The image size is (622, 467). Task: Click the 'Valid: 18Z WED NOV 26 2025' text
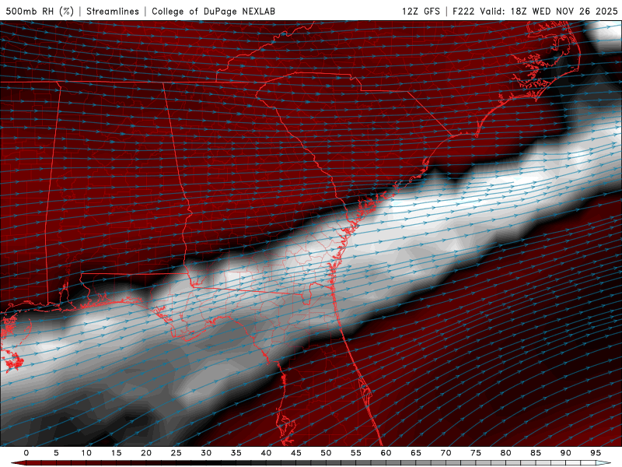[549, 11]
